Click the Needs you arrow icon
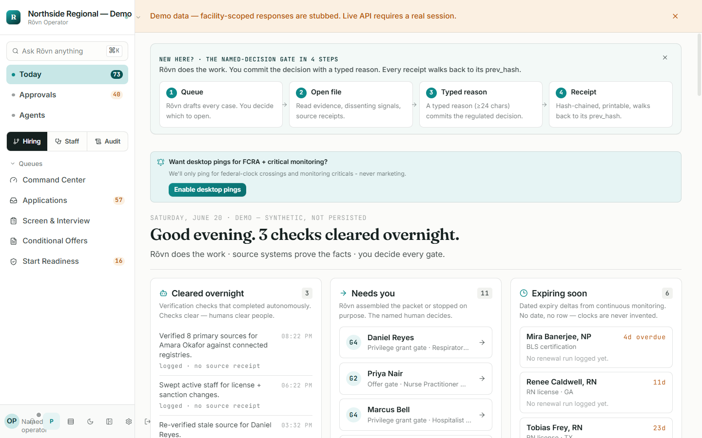This screenshot has width=702, height=438. pyautogui.click(x=343, y=293)
